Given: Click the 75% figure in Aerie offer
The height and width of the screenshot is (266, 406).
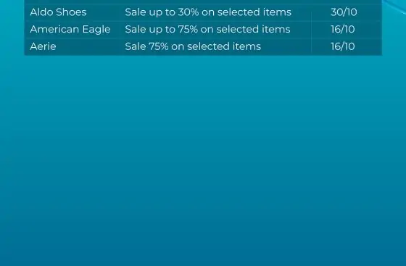Looking at the screenshot, I should (159, 46).
